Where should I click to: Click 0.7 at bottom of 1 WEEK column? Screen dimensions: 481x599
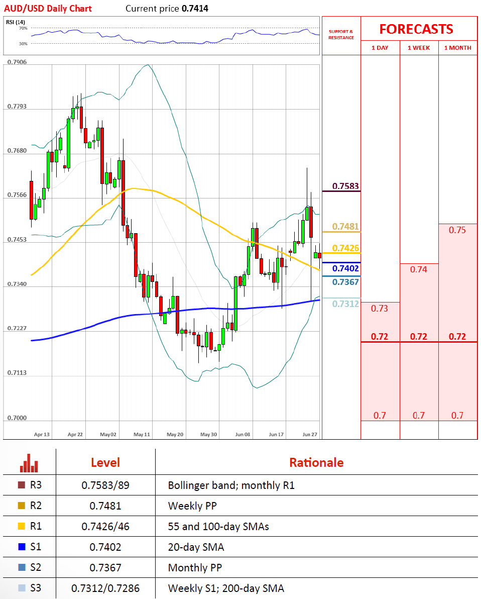[419, 415]
